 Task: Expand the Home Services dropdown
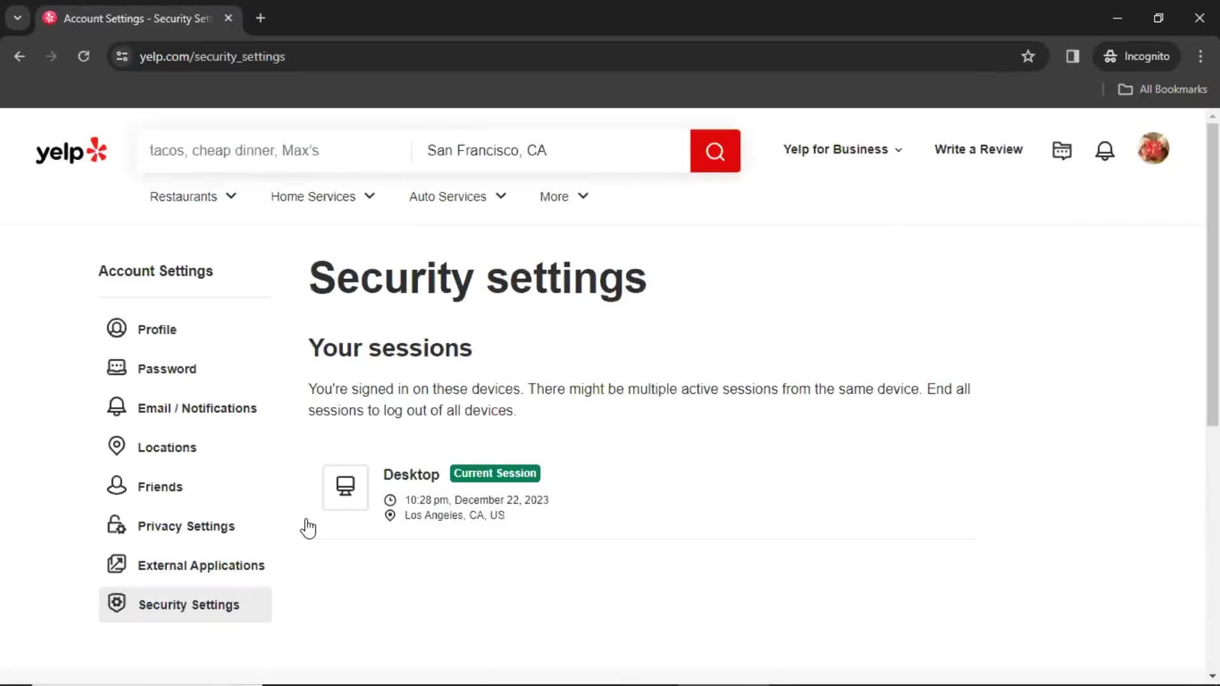(x=322, y=197)
